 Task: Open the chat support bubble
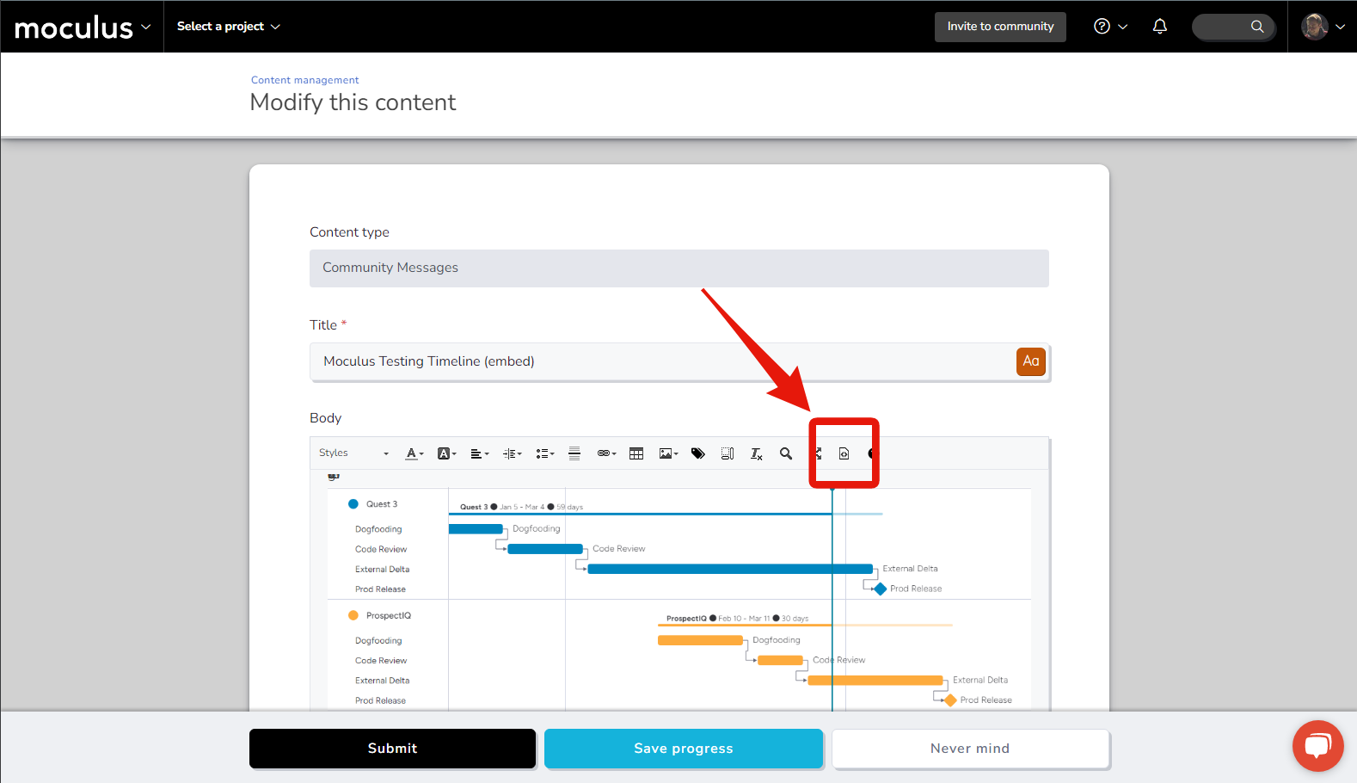tap(1317, 745)
